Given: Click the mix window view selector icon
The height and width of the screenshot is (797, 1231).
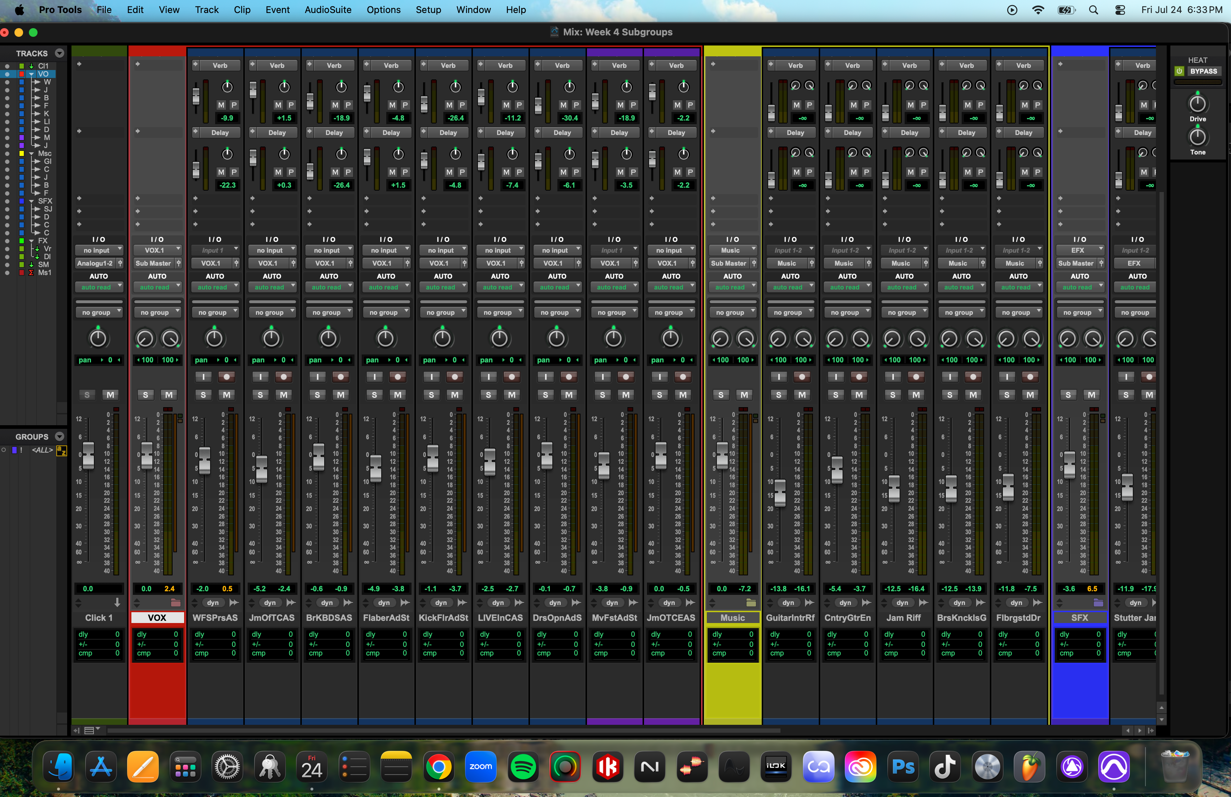Looking at the screenshot, I should pyautogui.click(x=92, y=730).
